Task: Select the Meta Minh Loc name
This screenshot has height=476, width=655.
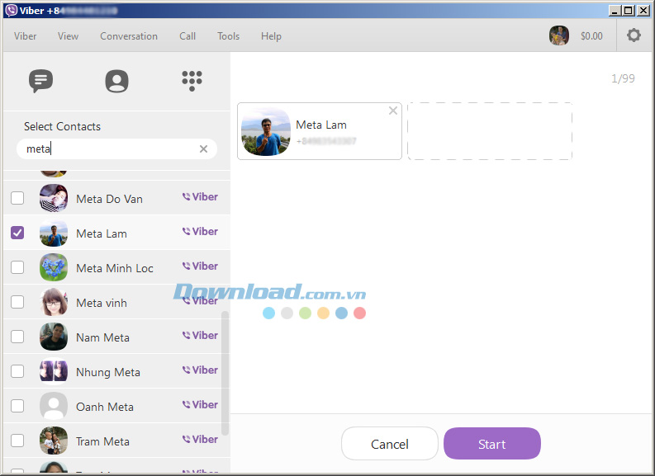Action: point(115,268)
